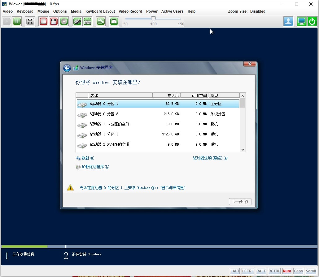Image resolution: width=319 pixels, height=277 pixels.
Task: Click the CD/DVD media icon
Action: pyautogui.click(x=64, y=21)
